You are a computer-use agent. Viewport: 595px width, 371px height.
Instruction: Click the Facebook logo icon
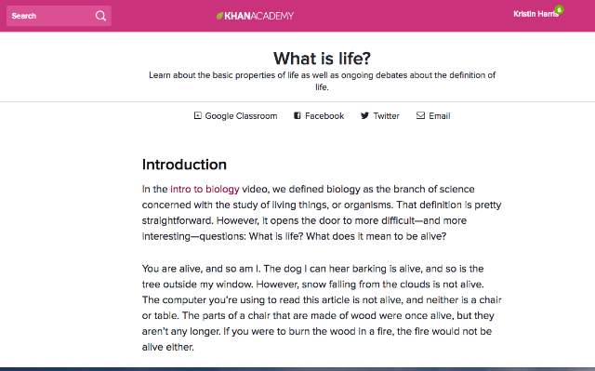[x=297, y=115]
